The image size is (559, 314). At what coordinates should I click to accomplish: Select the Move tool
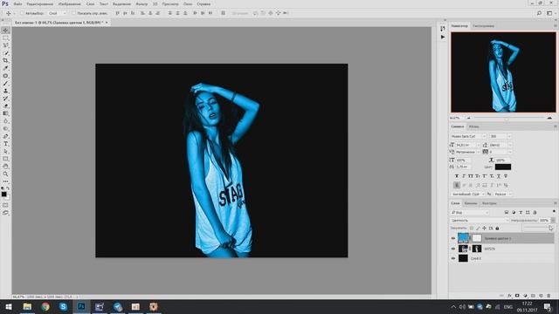5,31
